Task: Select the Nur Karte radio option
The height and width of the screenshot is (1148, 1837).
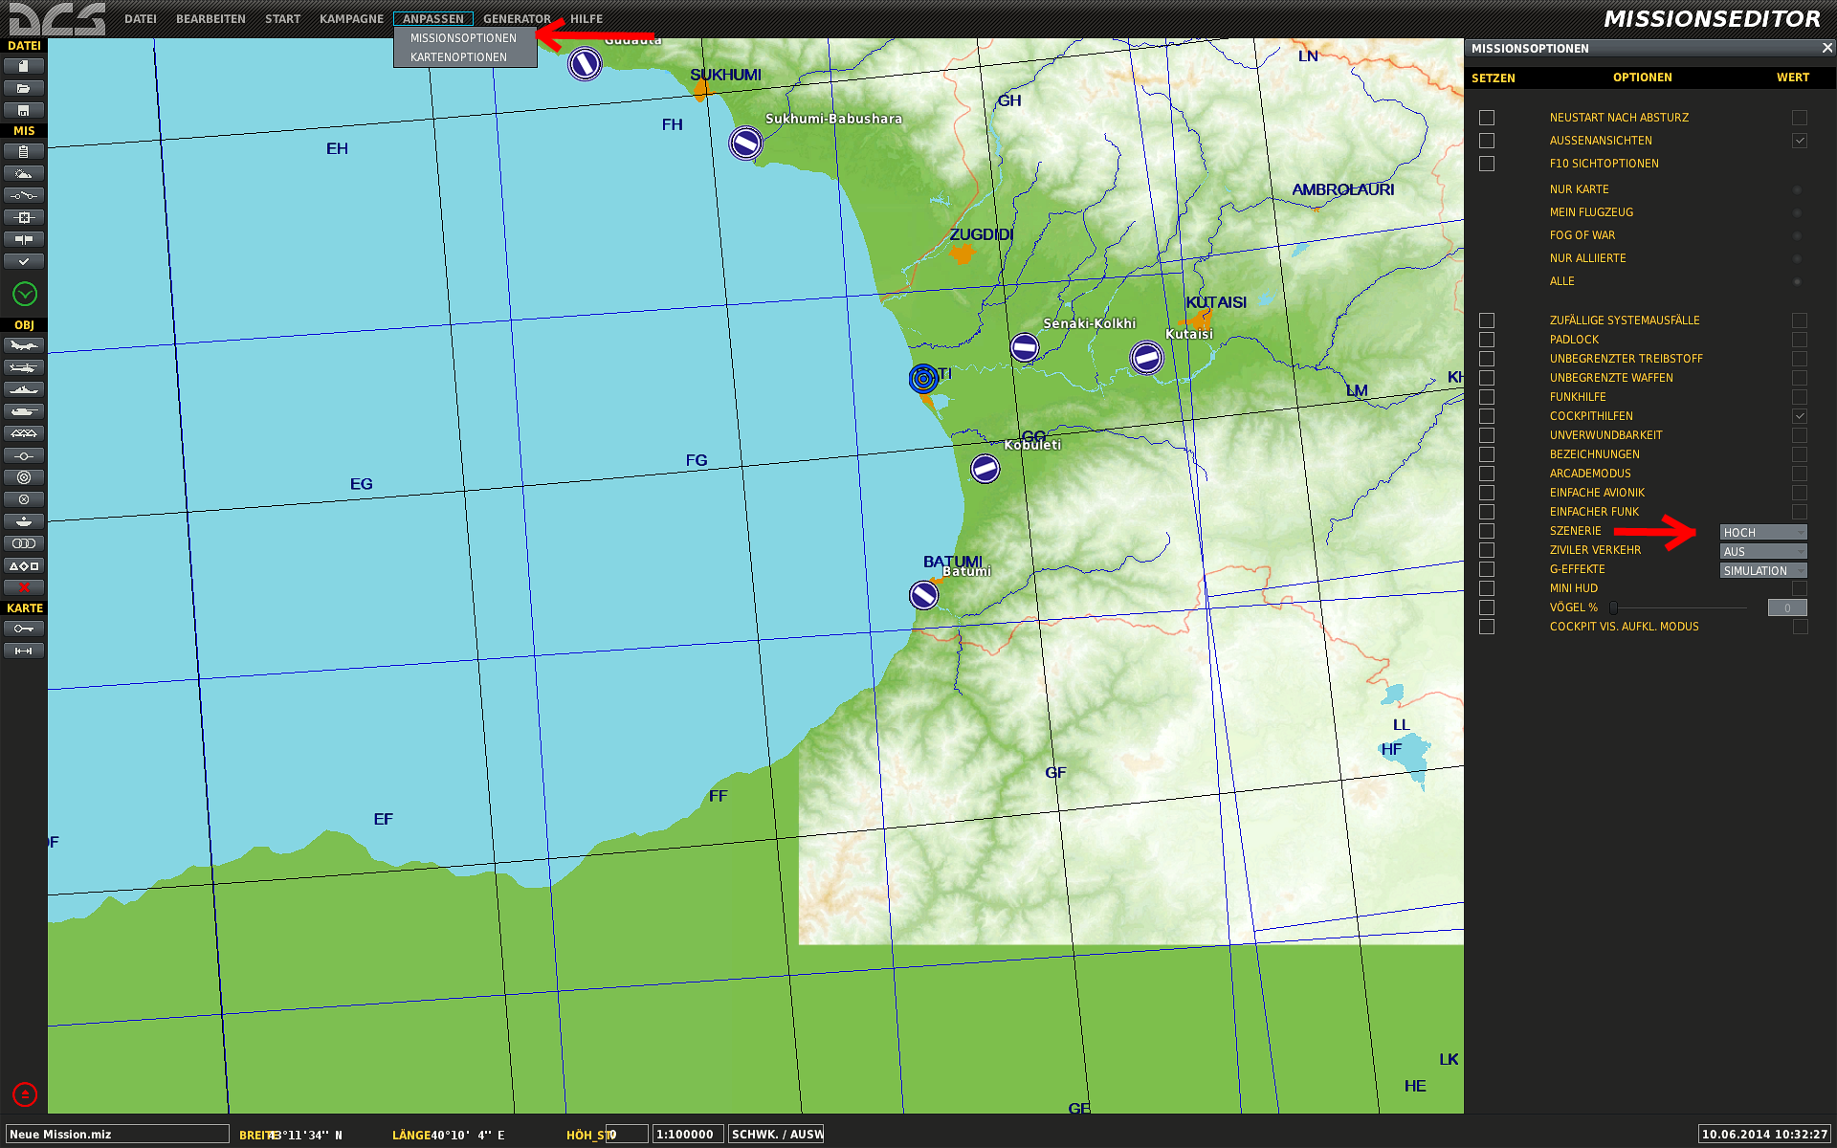Action: [x=1797, y=189]
